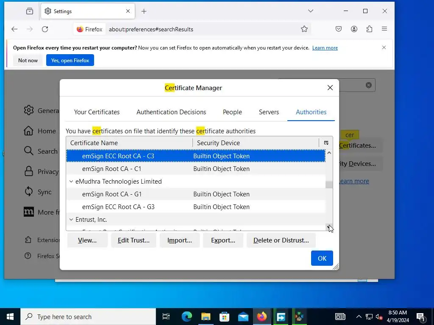The height and width of the screenshot is (325, 434).
Task: Clear the settings search field
Action: 369,85
